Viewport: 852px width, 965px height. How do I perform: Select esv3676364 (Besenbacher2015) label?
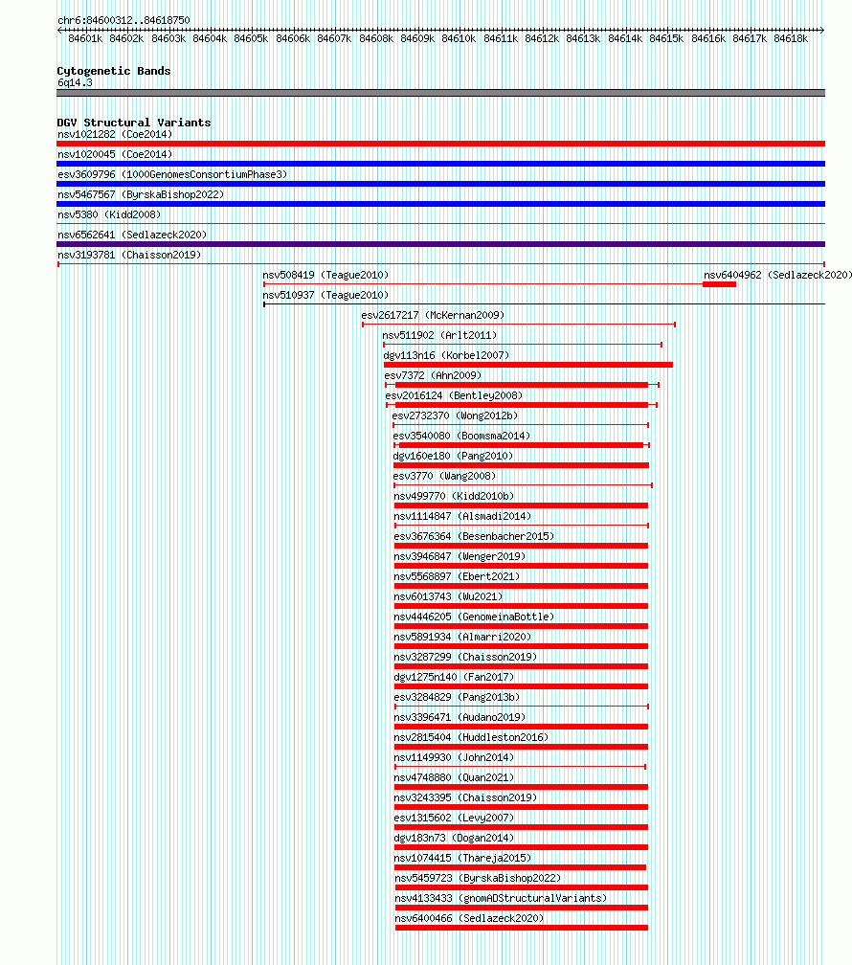474,537
